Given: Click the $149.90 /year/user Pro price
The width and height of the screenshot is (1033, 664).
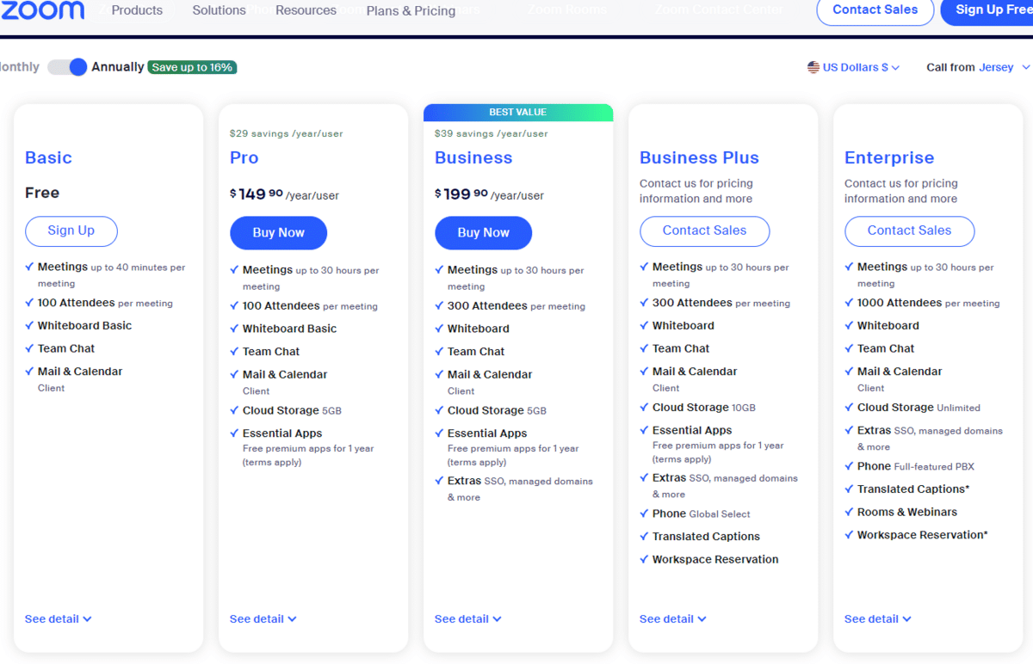Looking at the screenshot, I should coord(284,194).
